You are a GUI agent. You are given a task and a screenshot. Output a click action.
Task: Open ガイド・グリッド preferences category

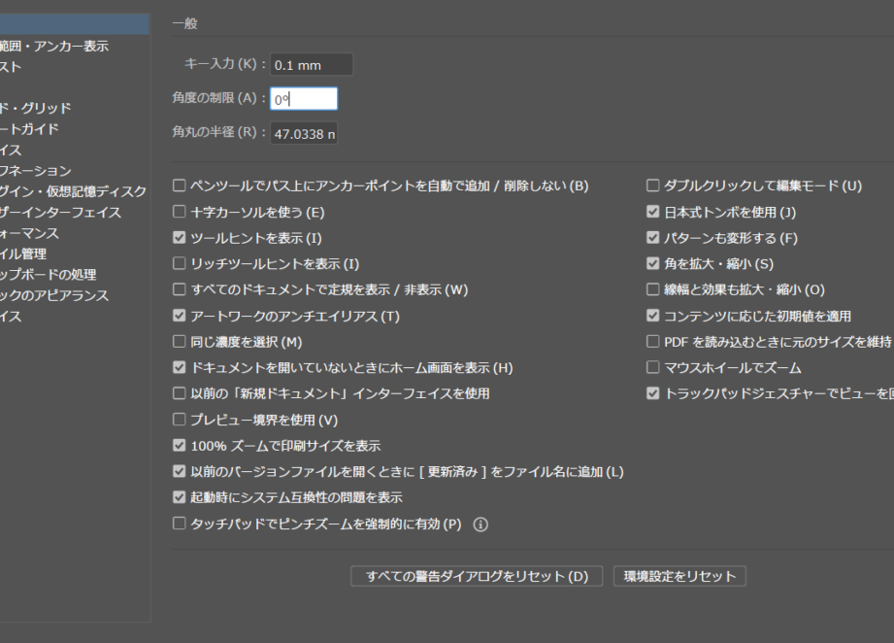35,109
